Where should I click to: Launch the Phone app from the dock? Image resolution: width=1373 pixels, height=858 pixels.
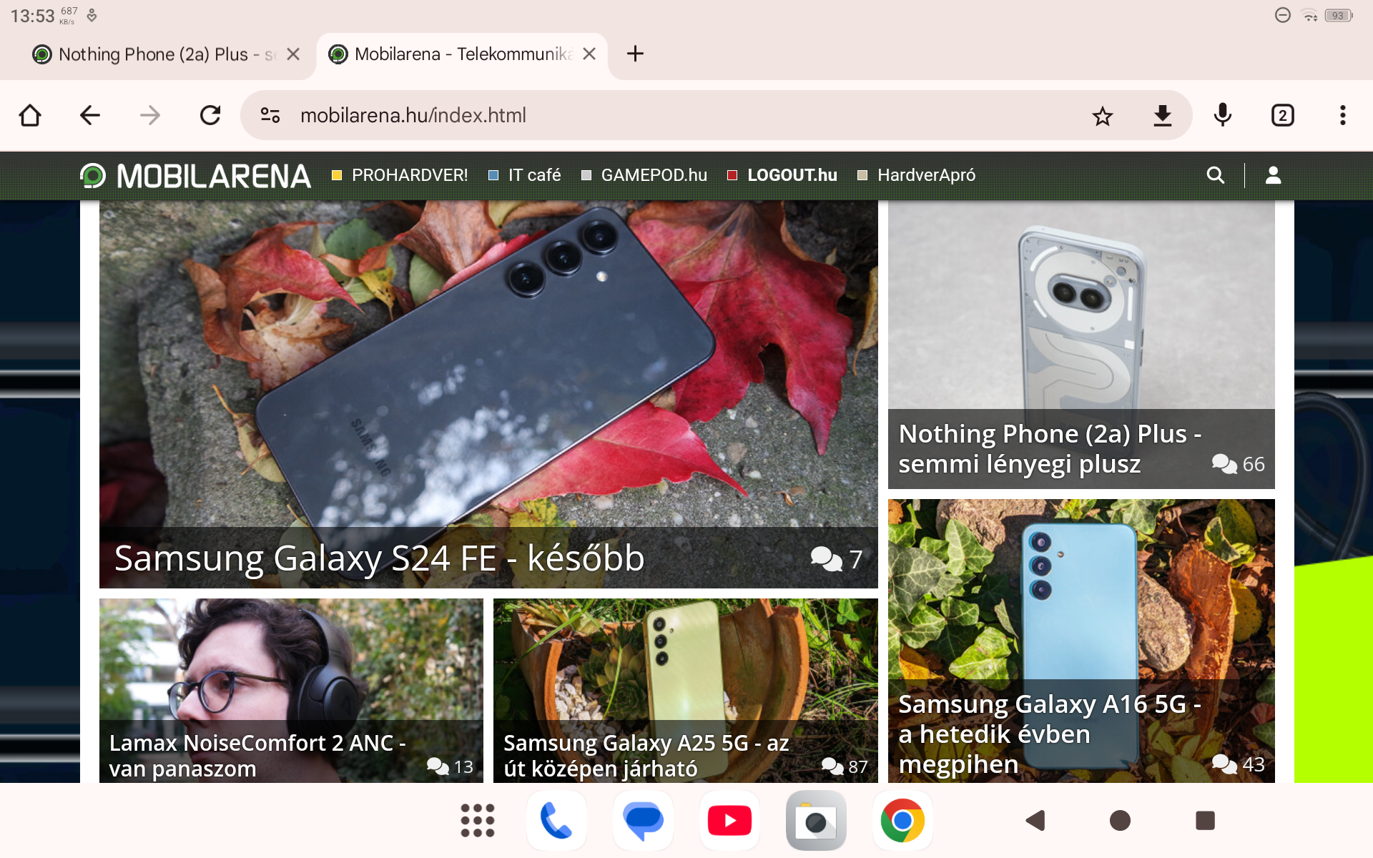coord(556,820)
